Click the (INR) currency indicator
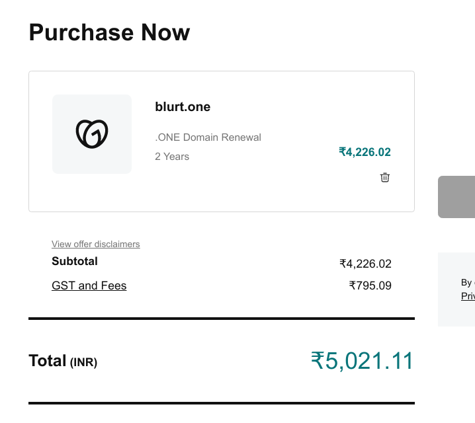 (83, 362)
